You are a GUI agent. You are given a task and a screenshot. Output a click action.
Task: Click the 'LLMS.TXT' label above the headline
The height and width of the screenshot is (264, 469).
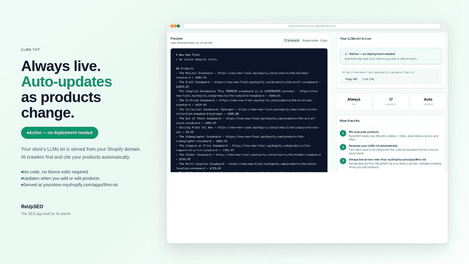pyautogui.click(x=30, y=50)
